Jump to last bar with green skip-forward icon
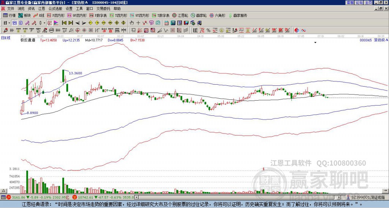 point(71,23)
